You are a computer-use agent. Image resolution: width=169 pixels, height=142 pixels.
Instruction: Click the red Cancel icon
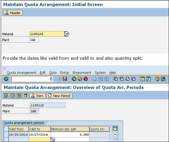[86, 79]
